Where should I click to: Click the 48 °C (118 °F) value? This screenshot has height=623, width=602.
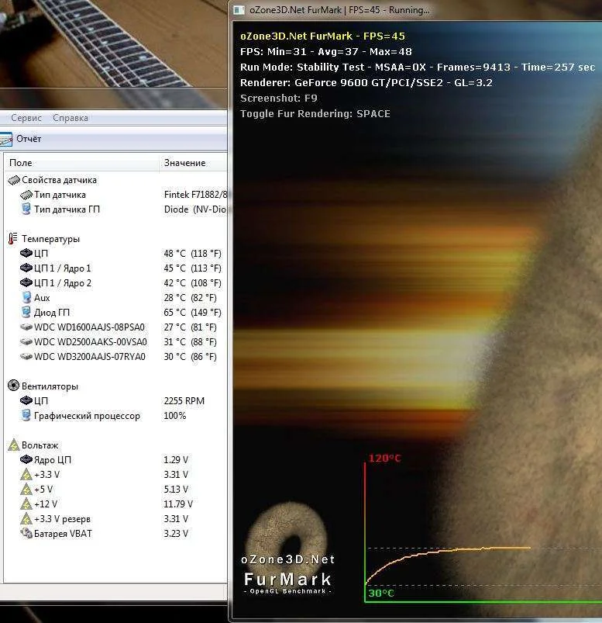(192, 254)
